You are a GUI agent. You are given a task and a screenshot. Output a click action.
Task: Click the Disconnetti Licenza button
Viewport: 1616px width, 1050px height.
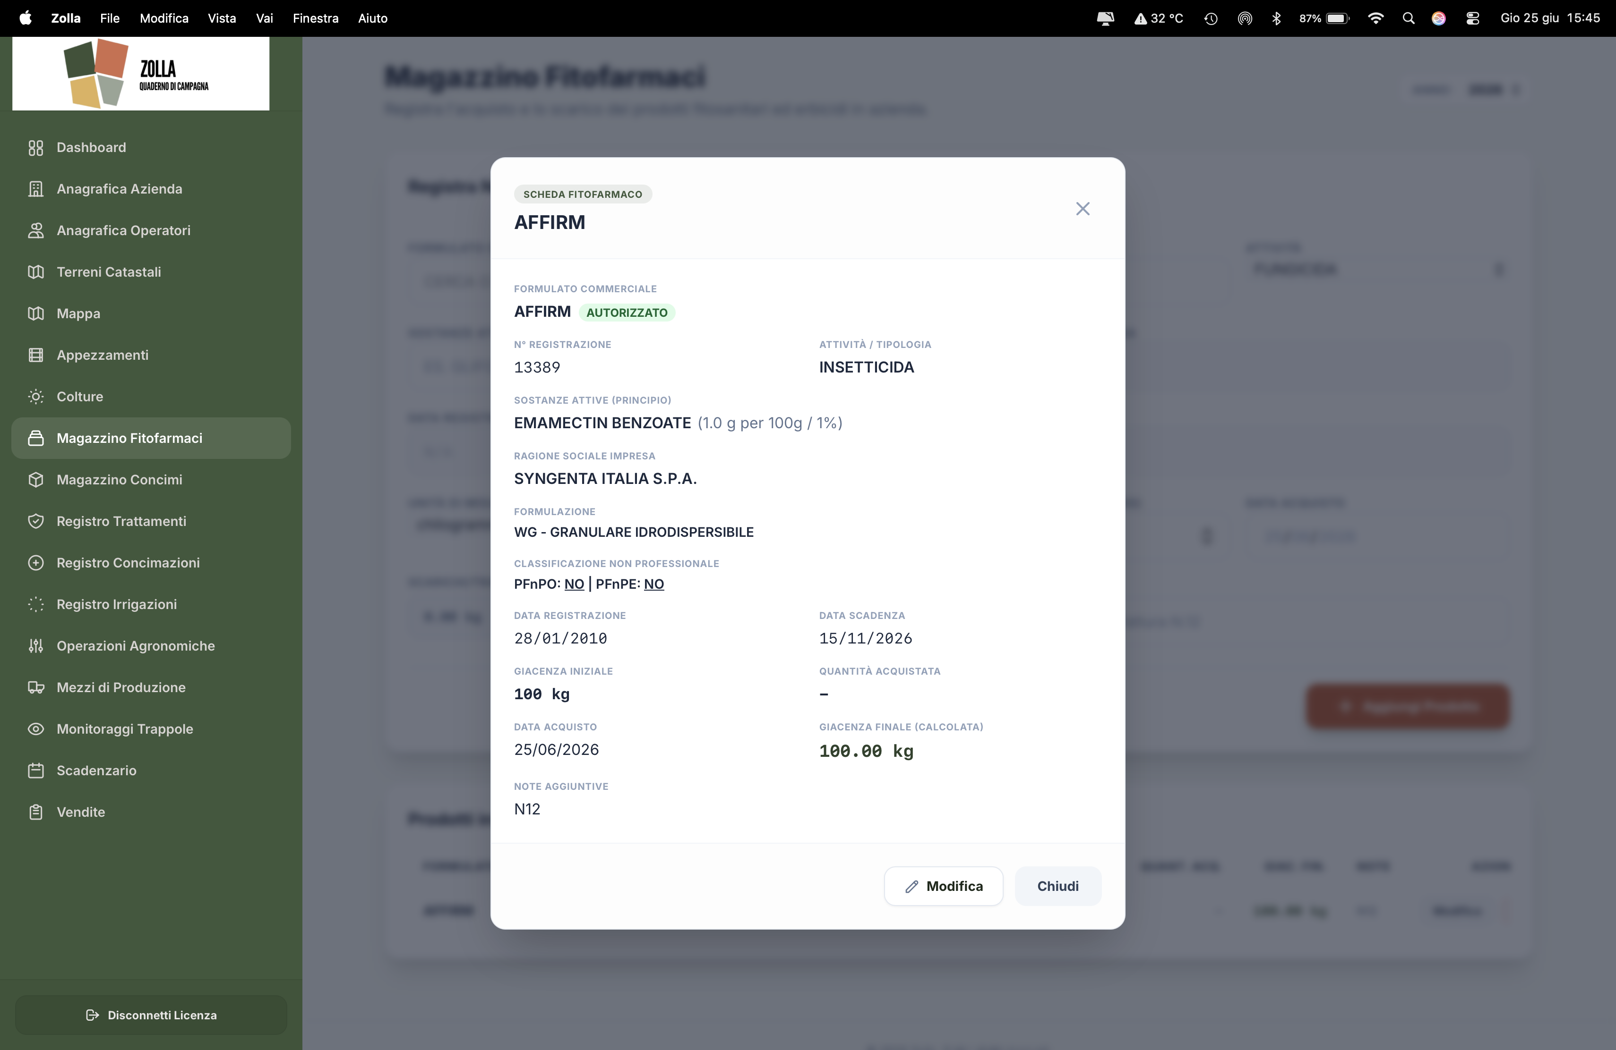tap(151, 1015)
